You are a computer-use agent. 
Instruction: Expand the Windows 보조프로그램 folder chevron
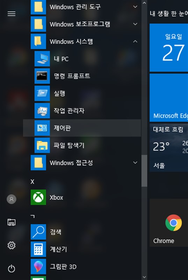[135, 24]
